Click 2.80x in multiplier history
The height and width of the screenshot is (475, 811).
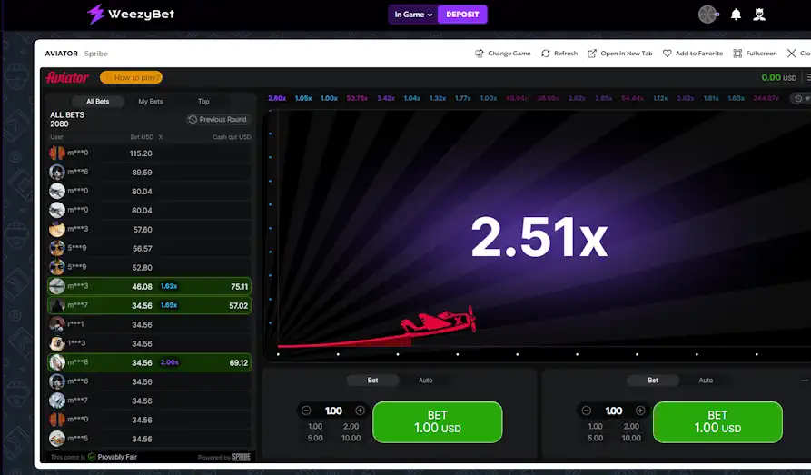tap(277, 98)
